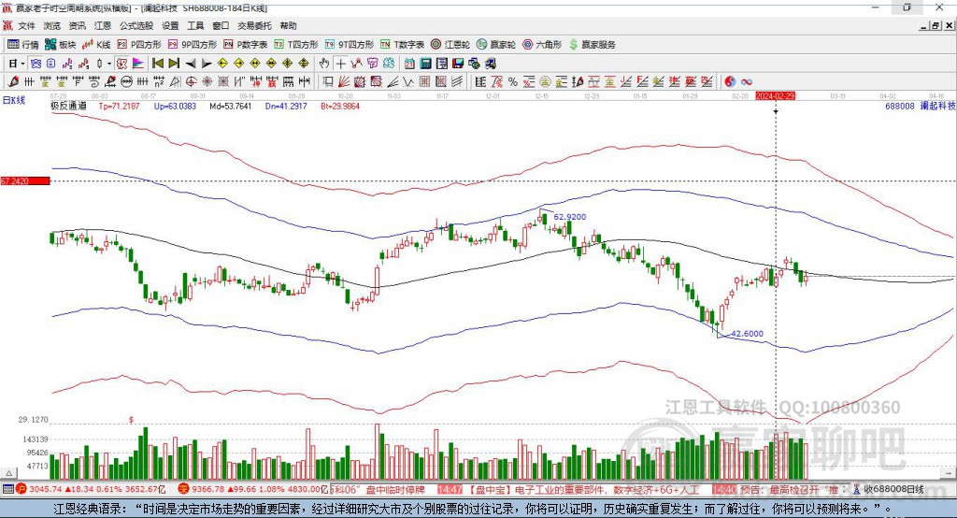Click the highlighted 2024-02-29 date marker

point(775,96)
